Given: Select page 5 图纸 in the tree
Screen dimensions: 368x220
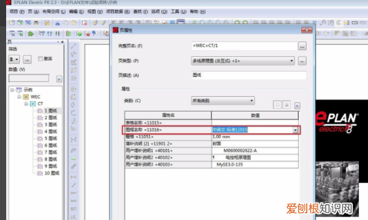Looking at the screenshot, I should [51, 138].
